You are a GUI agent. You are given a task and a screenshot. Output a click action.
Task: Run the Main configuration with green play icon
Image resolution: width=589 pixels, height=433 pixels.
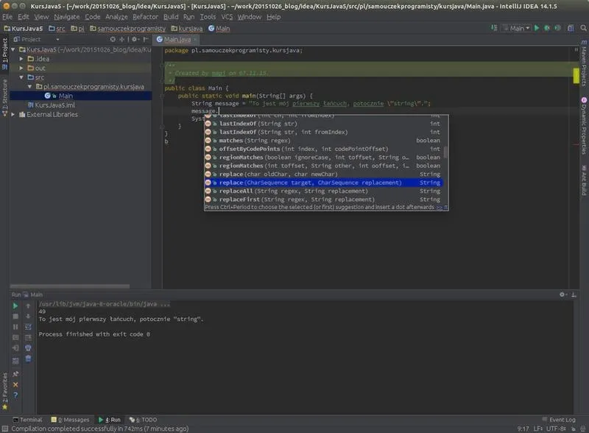pos(537,28)
